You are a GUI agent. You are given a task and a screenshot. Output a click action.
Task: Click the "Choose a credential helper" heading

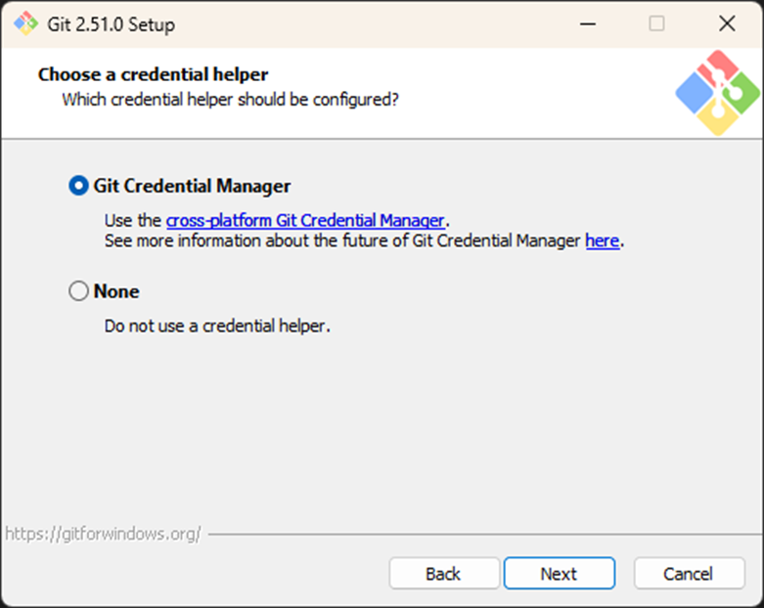tap(153, 74)
